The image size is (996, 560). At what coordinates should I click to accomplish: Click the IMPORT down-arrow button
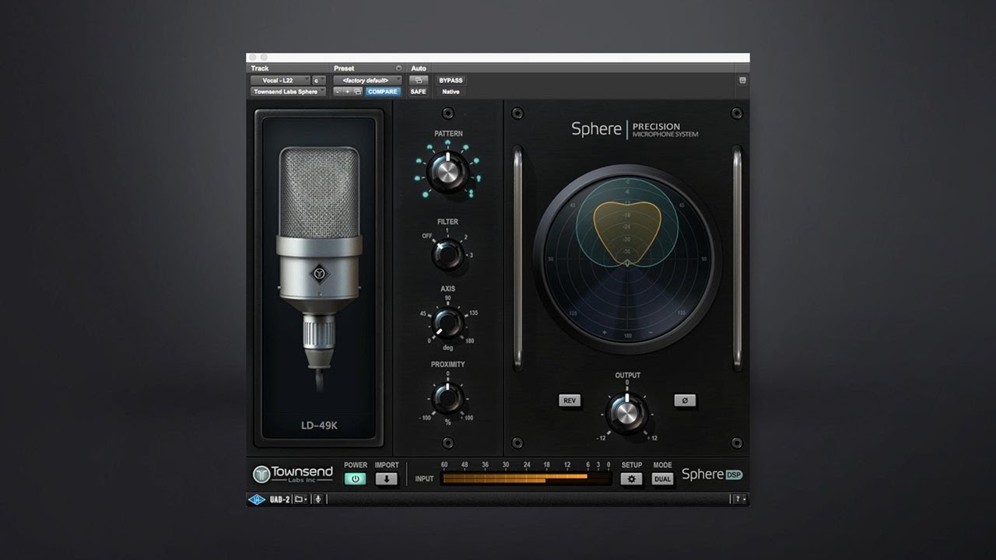pos(387,479)
